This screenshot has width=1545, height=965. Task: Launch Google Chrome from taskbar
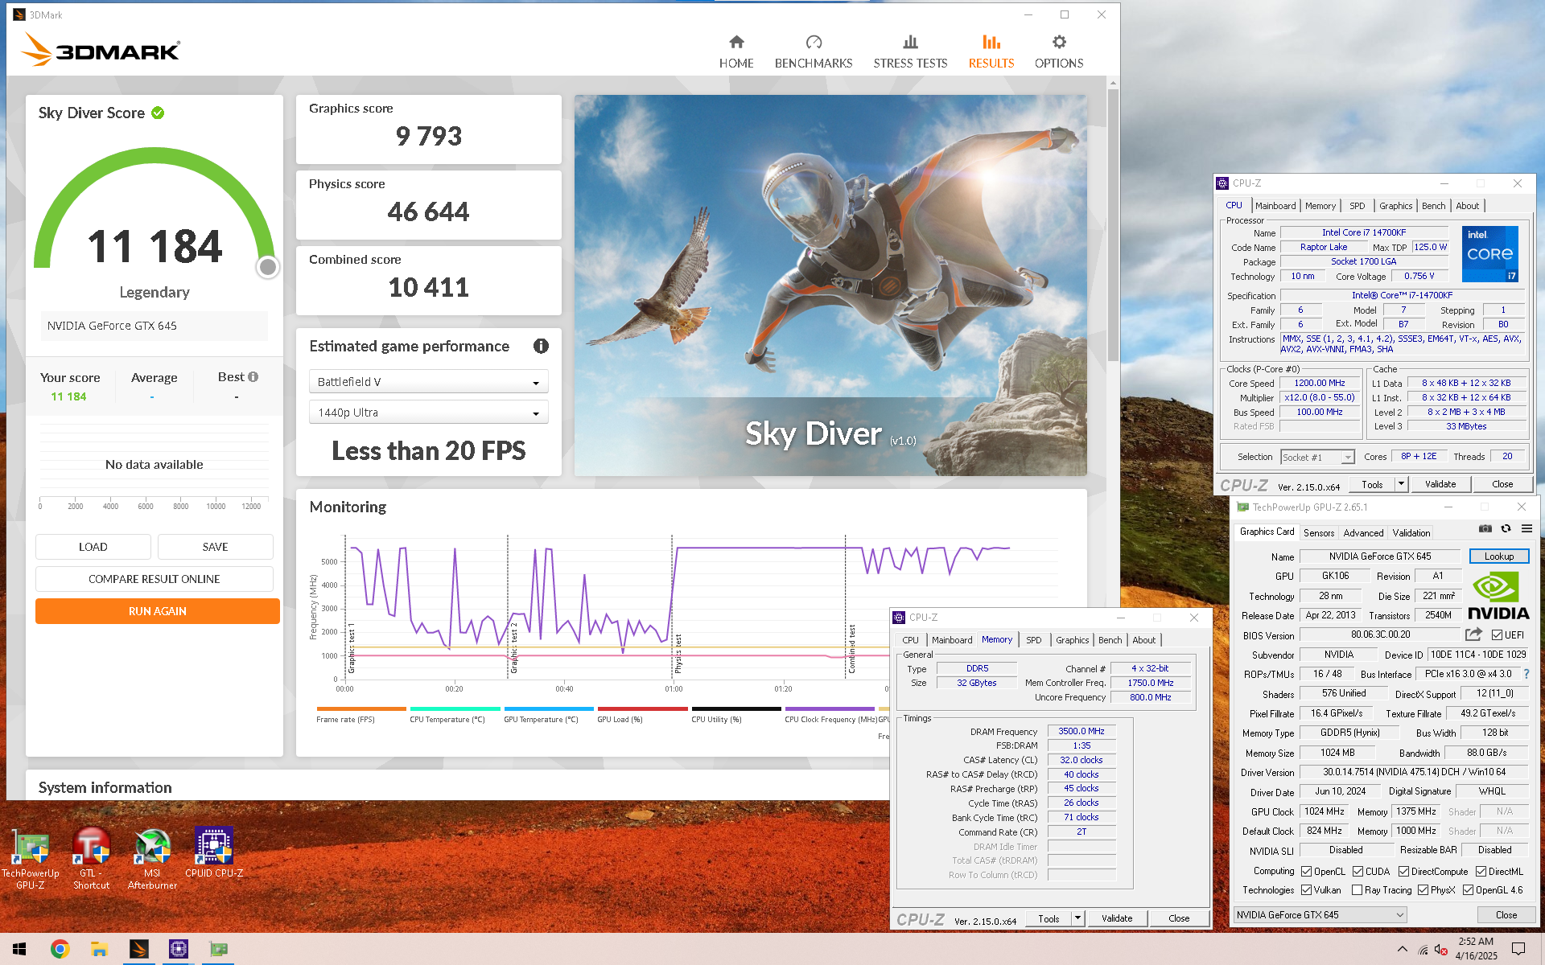pyautogui.click(x=60, y=949)
